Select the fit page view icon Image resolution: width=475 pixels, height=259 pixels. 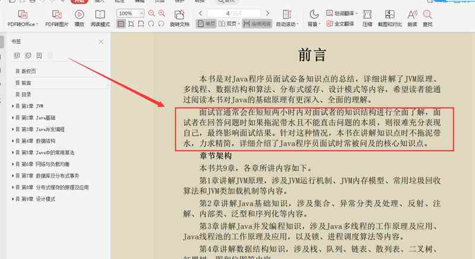click(131, 24)
